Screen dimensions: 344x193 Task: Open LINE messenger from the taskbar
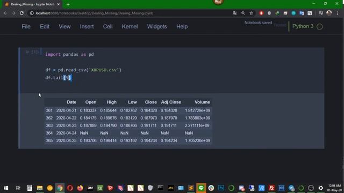pyautogui.click(x=201, y=188)
